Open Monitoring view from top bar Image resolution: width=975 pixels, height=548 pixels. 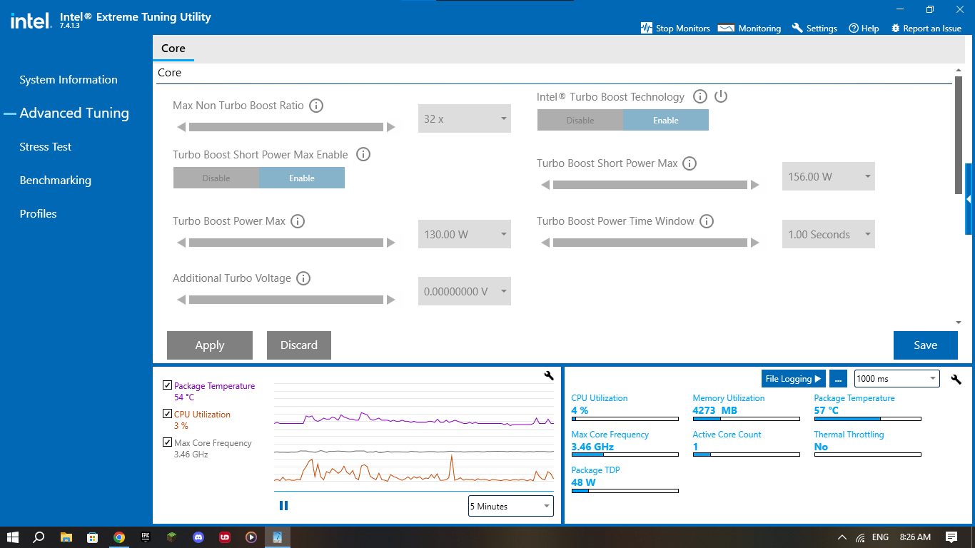click(749, 29)
